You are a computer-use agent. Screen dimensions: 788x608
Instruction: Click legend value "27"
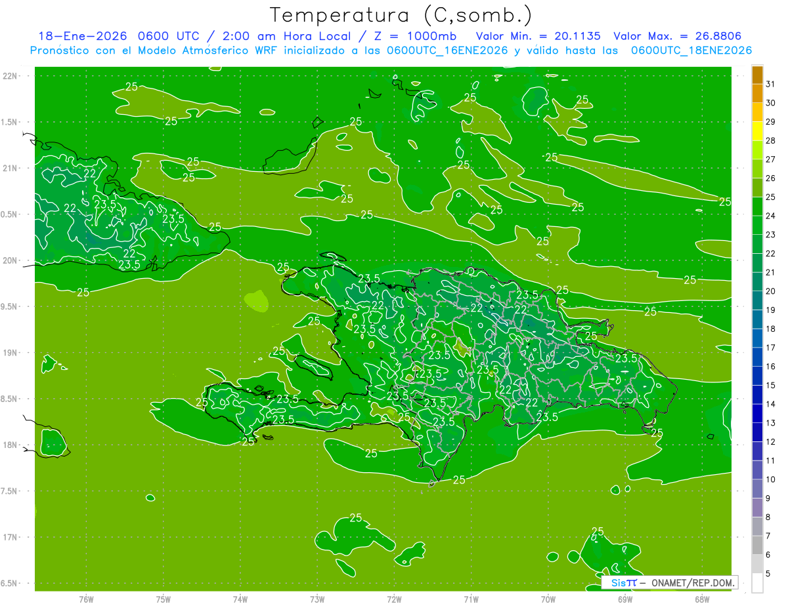pos(771,159)
